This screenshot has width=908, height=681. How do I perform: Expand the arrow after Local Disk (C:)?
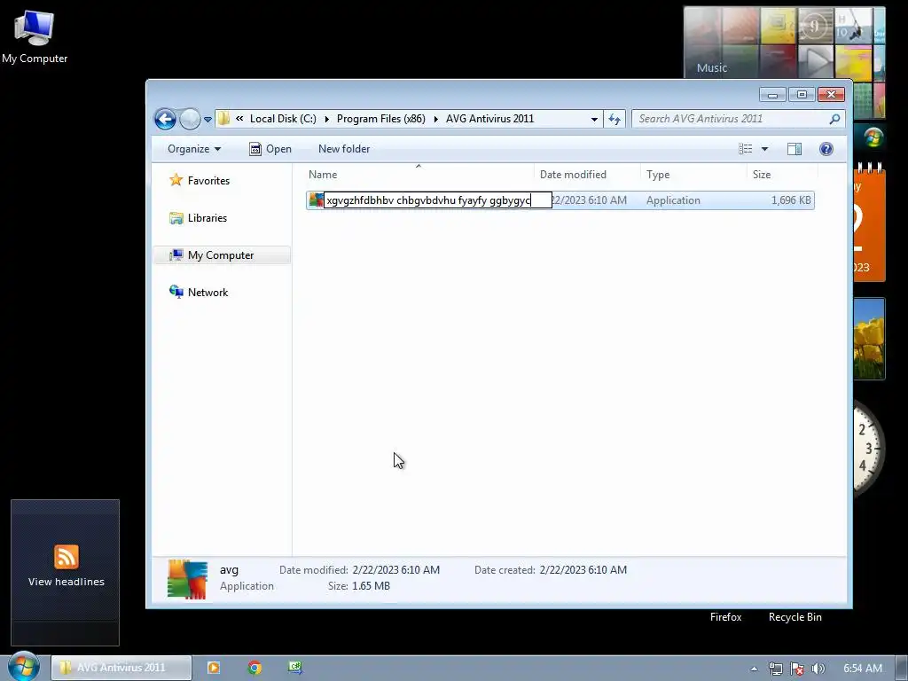coord(326,119)
